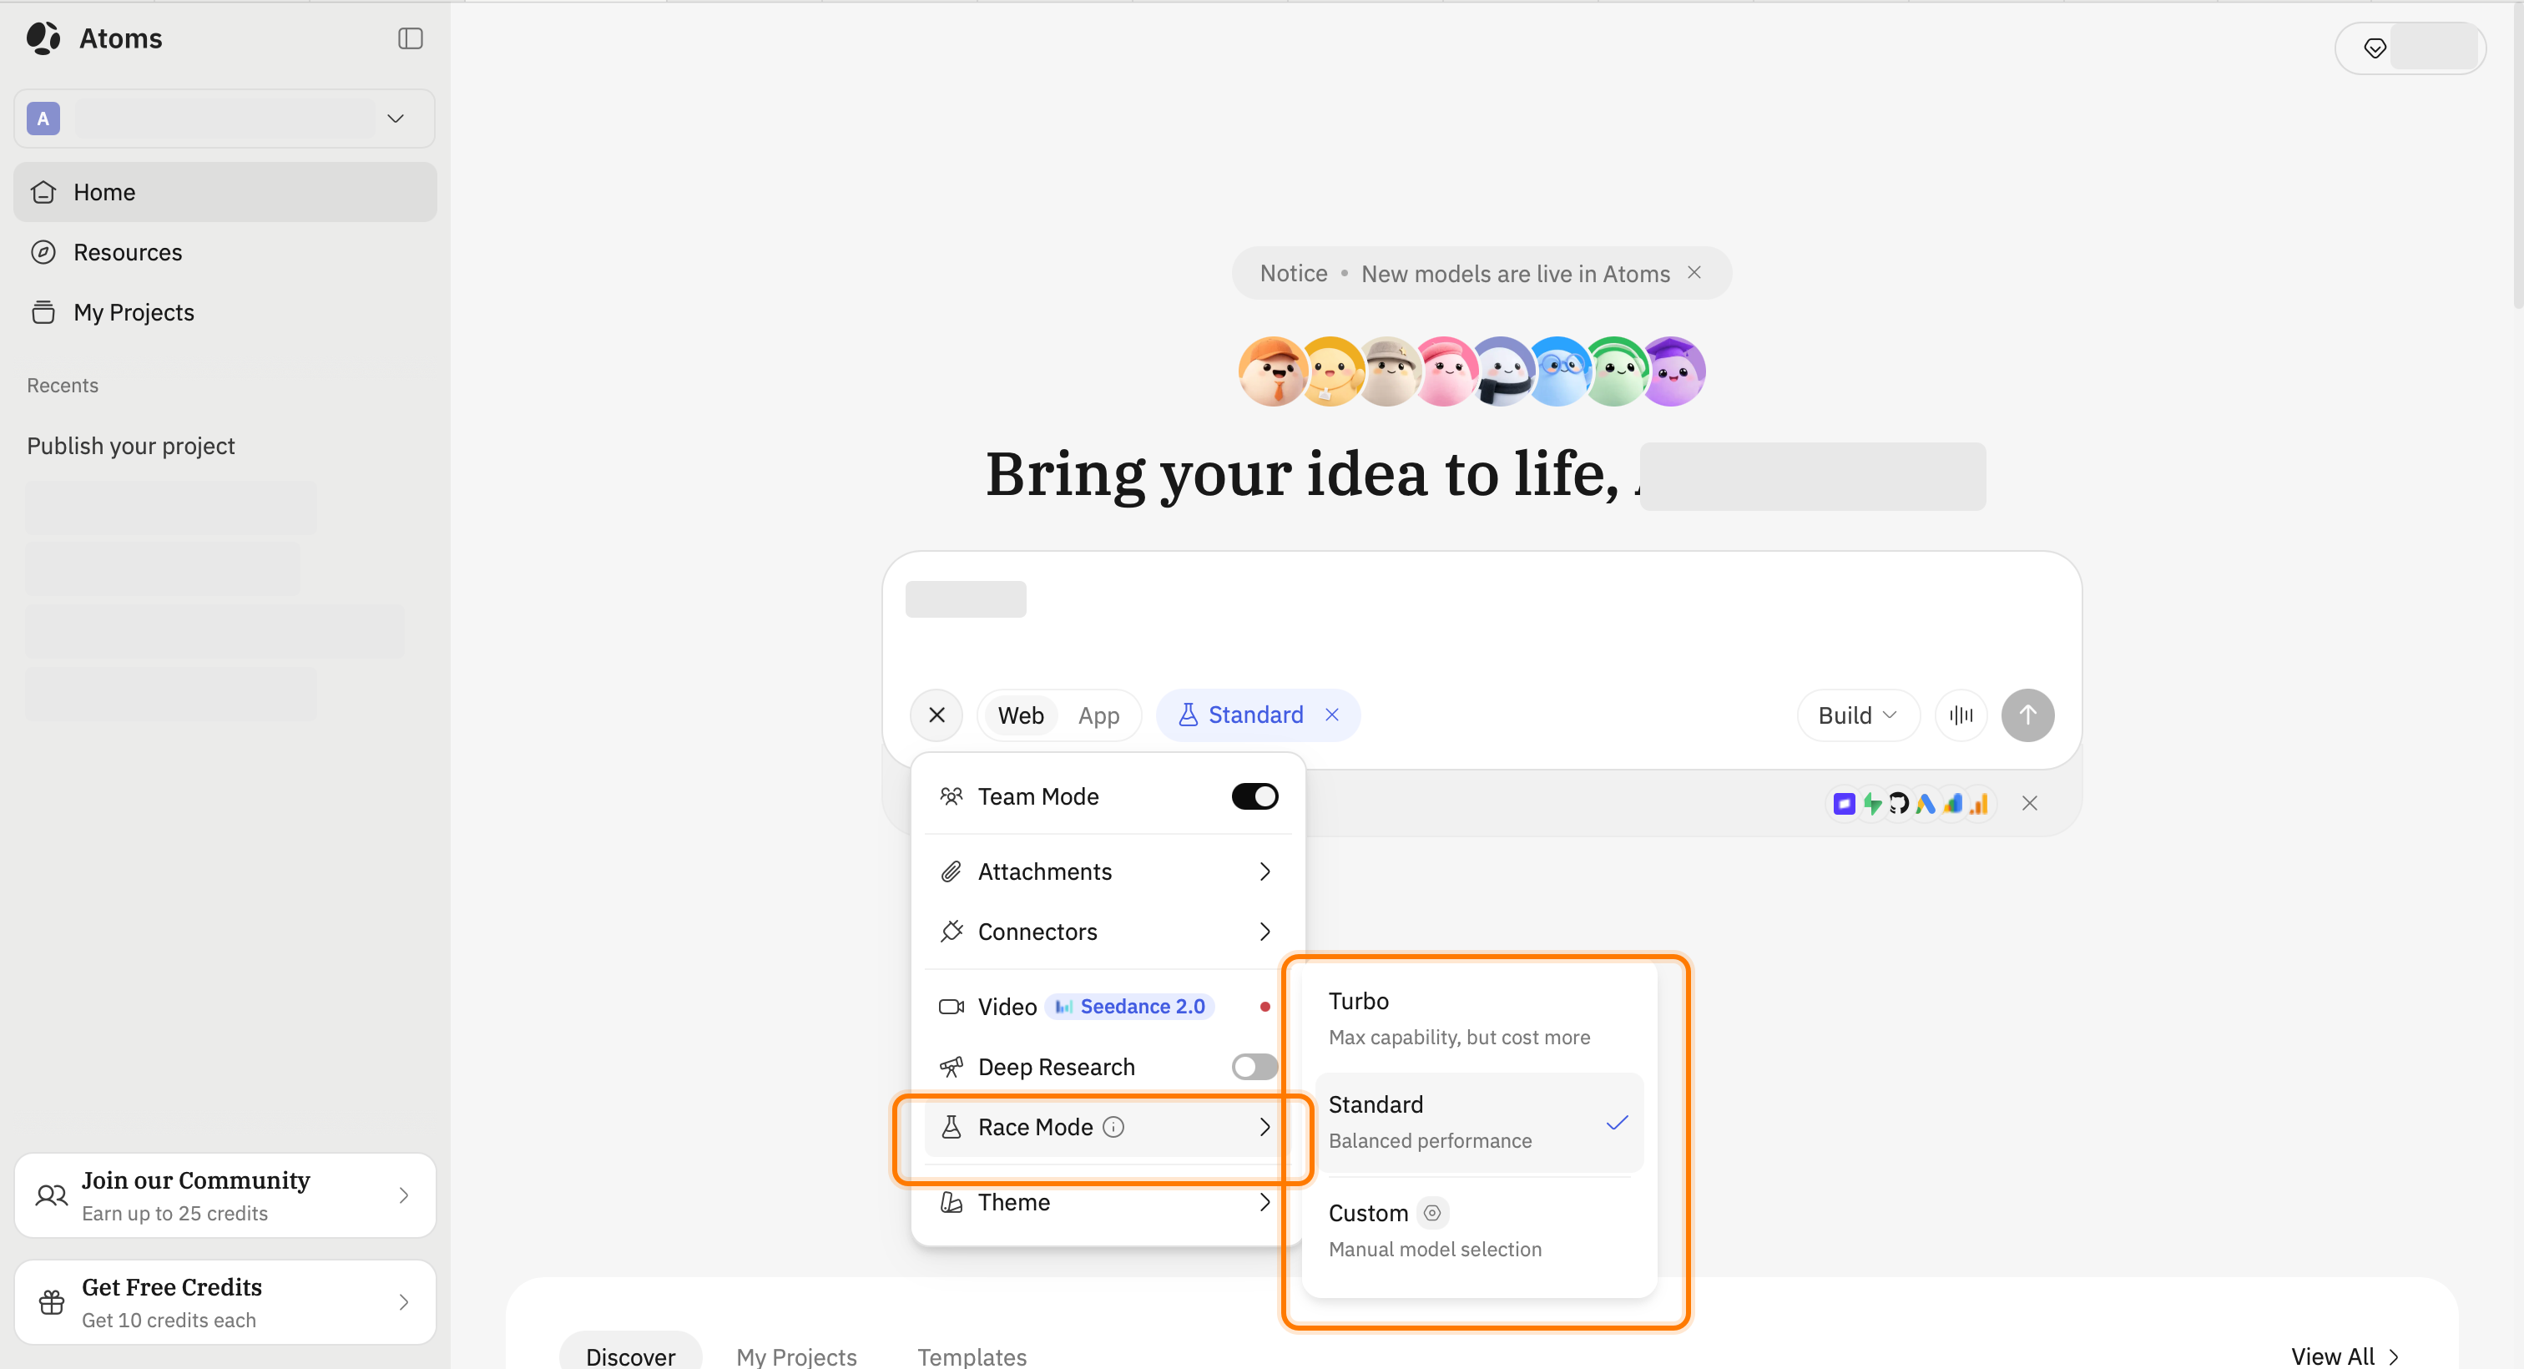Start voice input waveform icon
Viewport: 2524px width, 1369px height.
pyautogui.click(x=1961, y=715)
